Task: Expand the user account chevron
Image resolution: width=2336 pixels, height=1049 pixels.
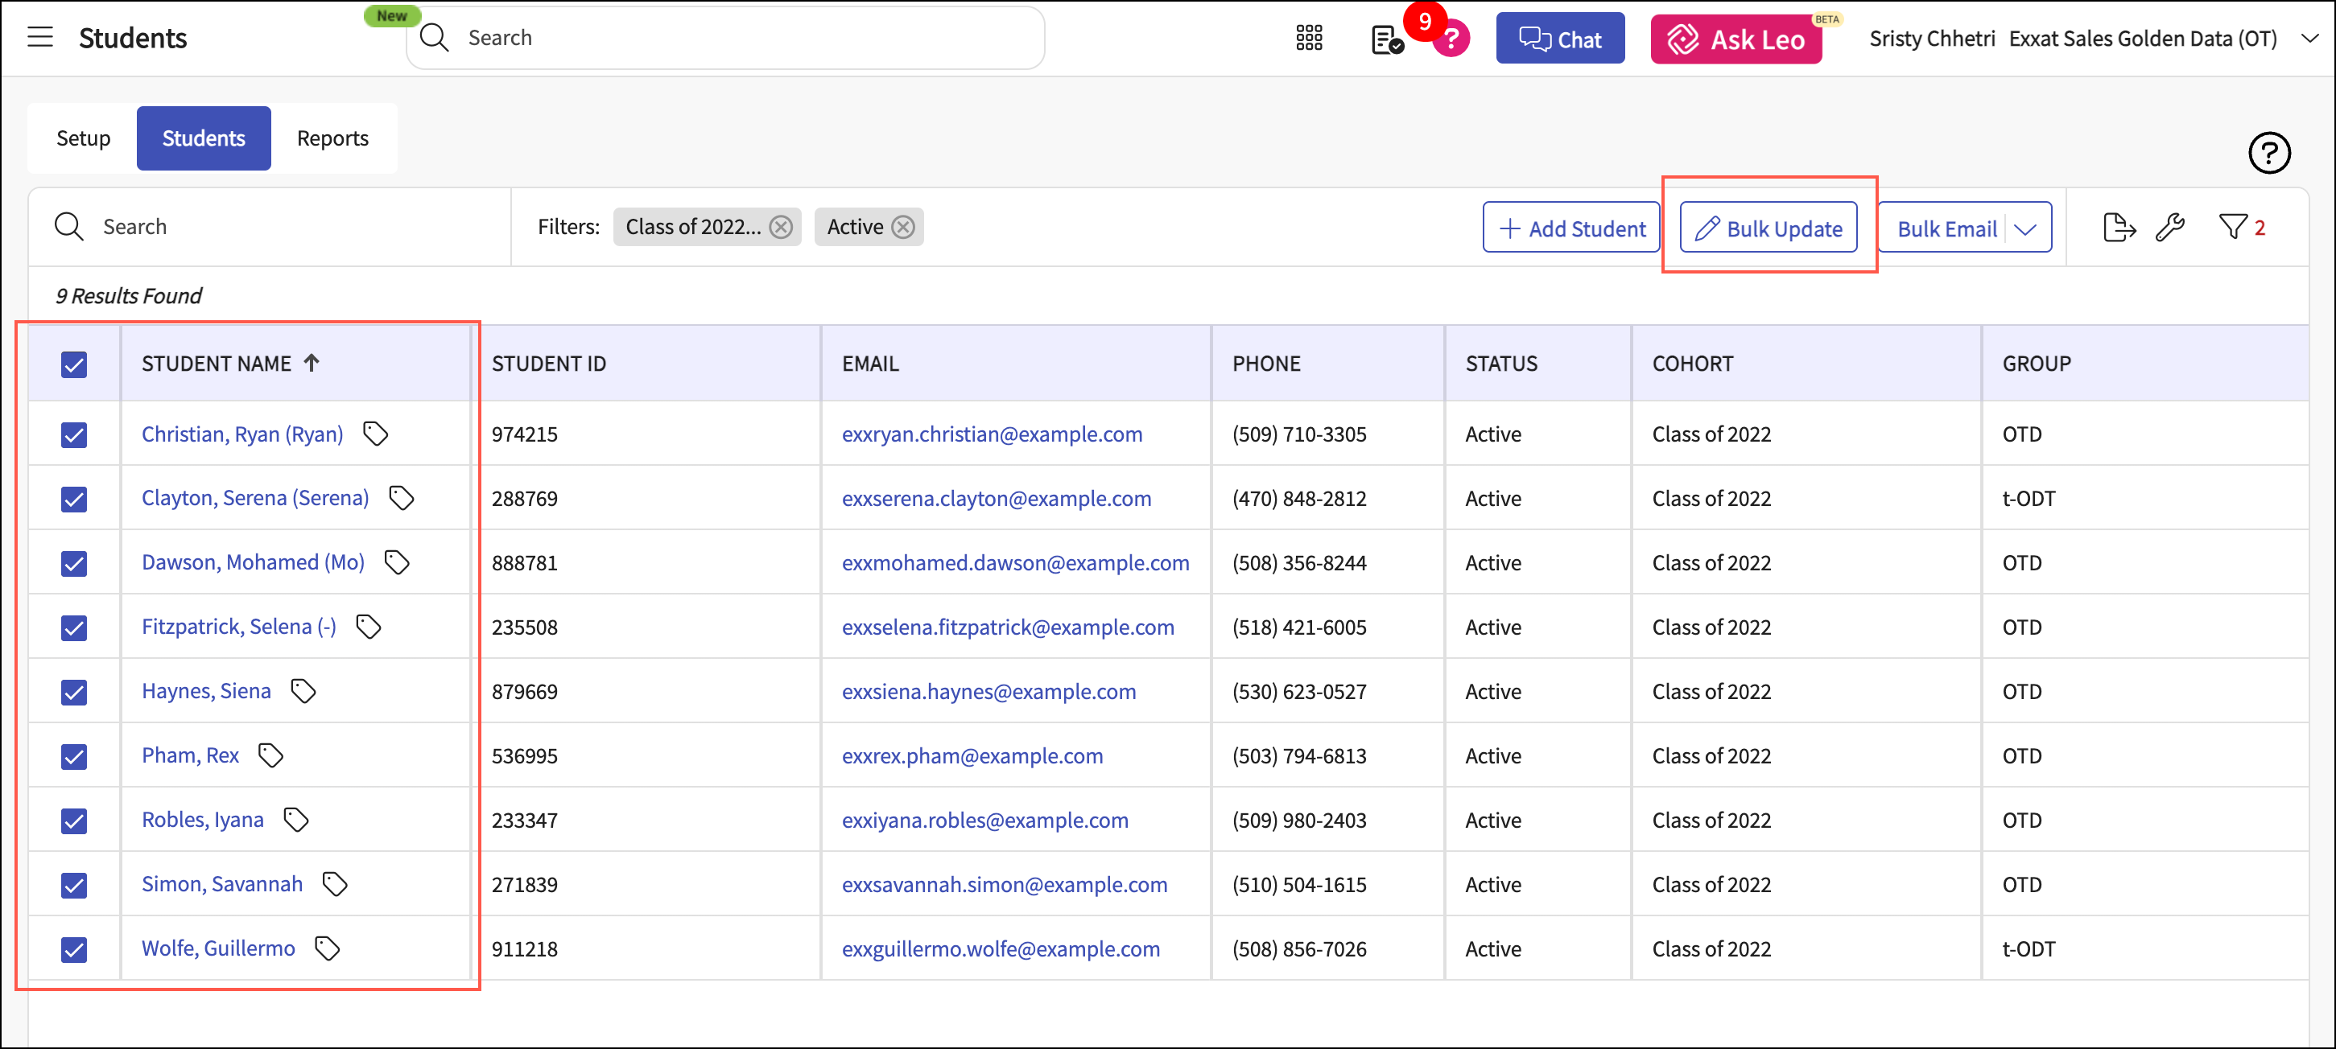Action: coord(2309,38)
